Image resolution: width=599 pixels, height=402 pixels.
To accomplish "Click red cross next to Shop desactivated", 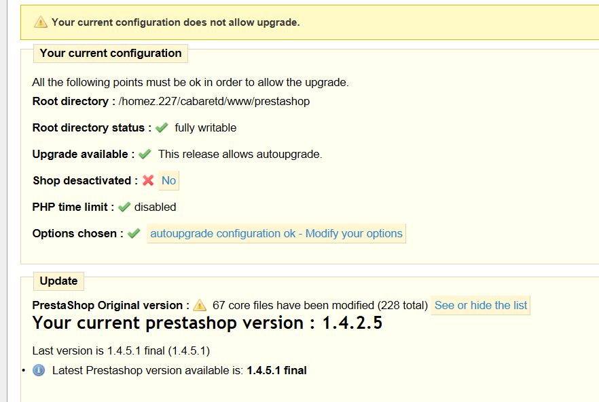I will click(148, 180).
